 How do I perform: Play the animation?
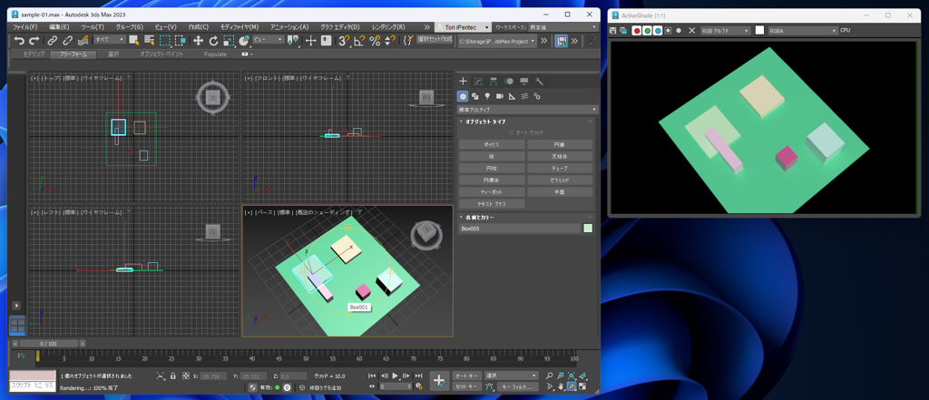click(396, 376)
